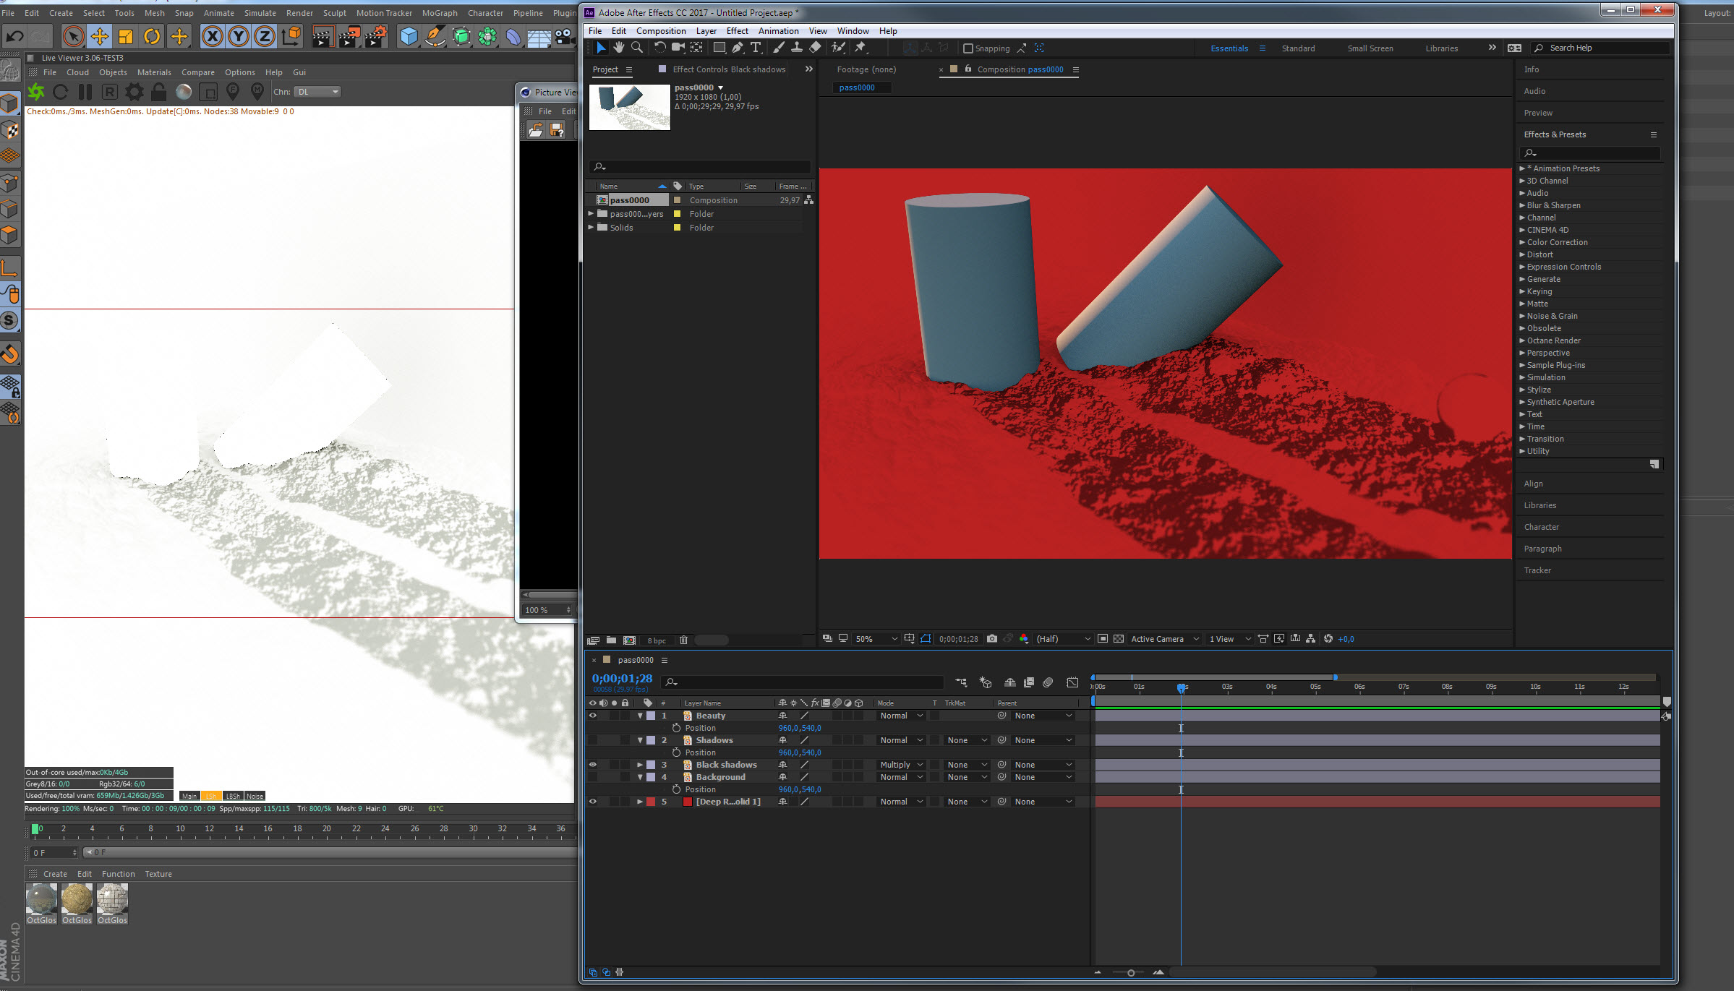
Task: Click the 8 bpc color depth button
Action: click(x=657, y=640)
